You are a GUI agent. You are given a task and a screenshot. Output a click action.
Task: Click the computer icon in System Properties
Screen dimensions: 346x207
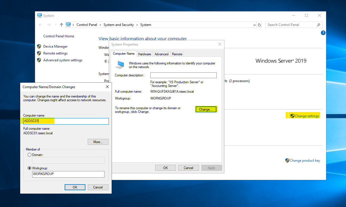coord(120,65)
